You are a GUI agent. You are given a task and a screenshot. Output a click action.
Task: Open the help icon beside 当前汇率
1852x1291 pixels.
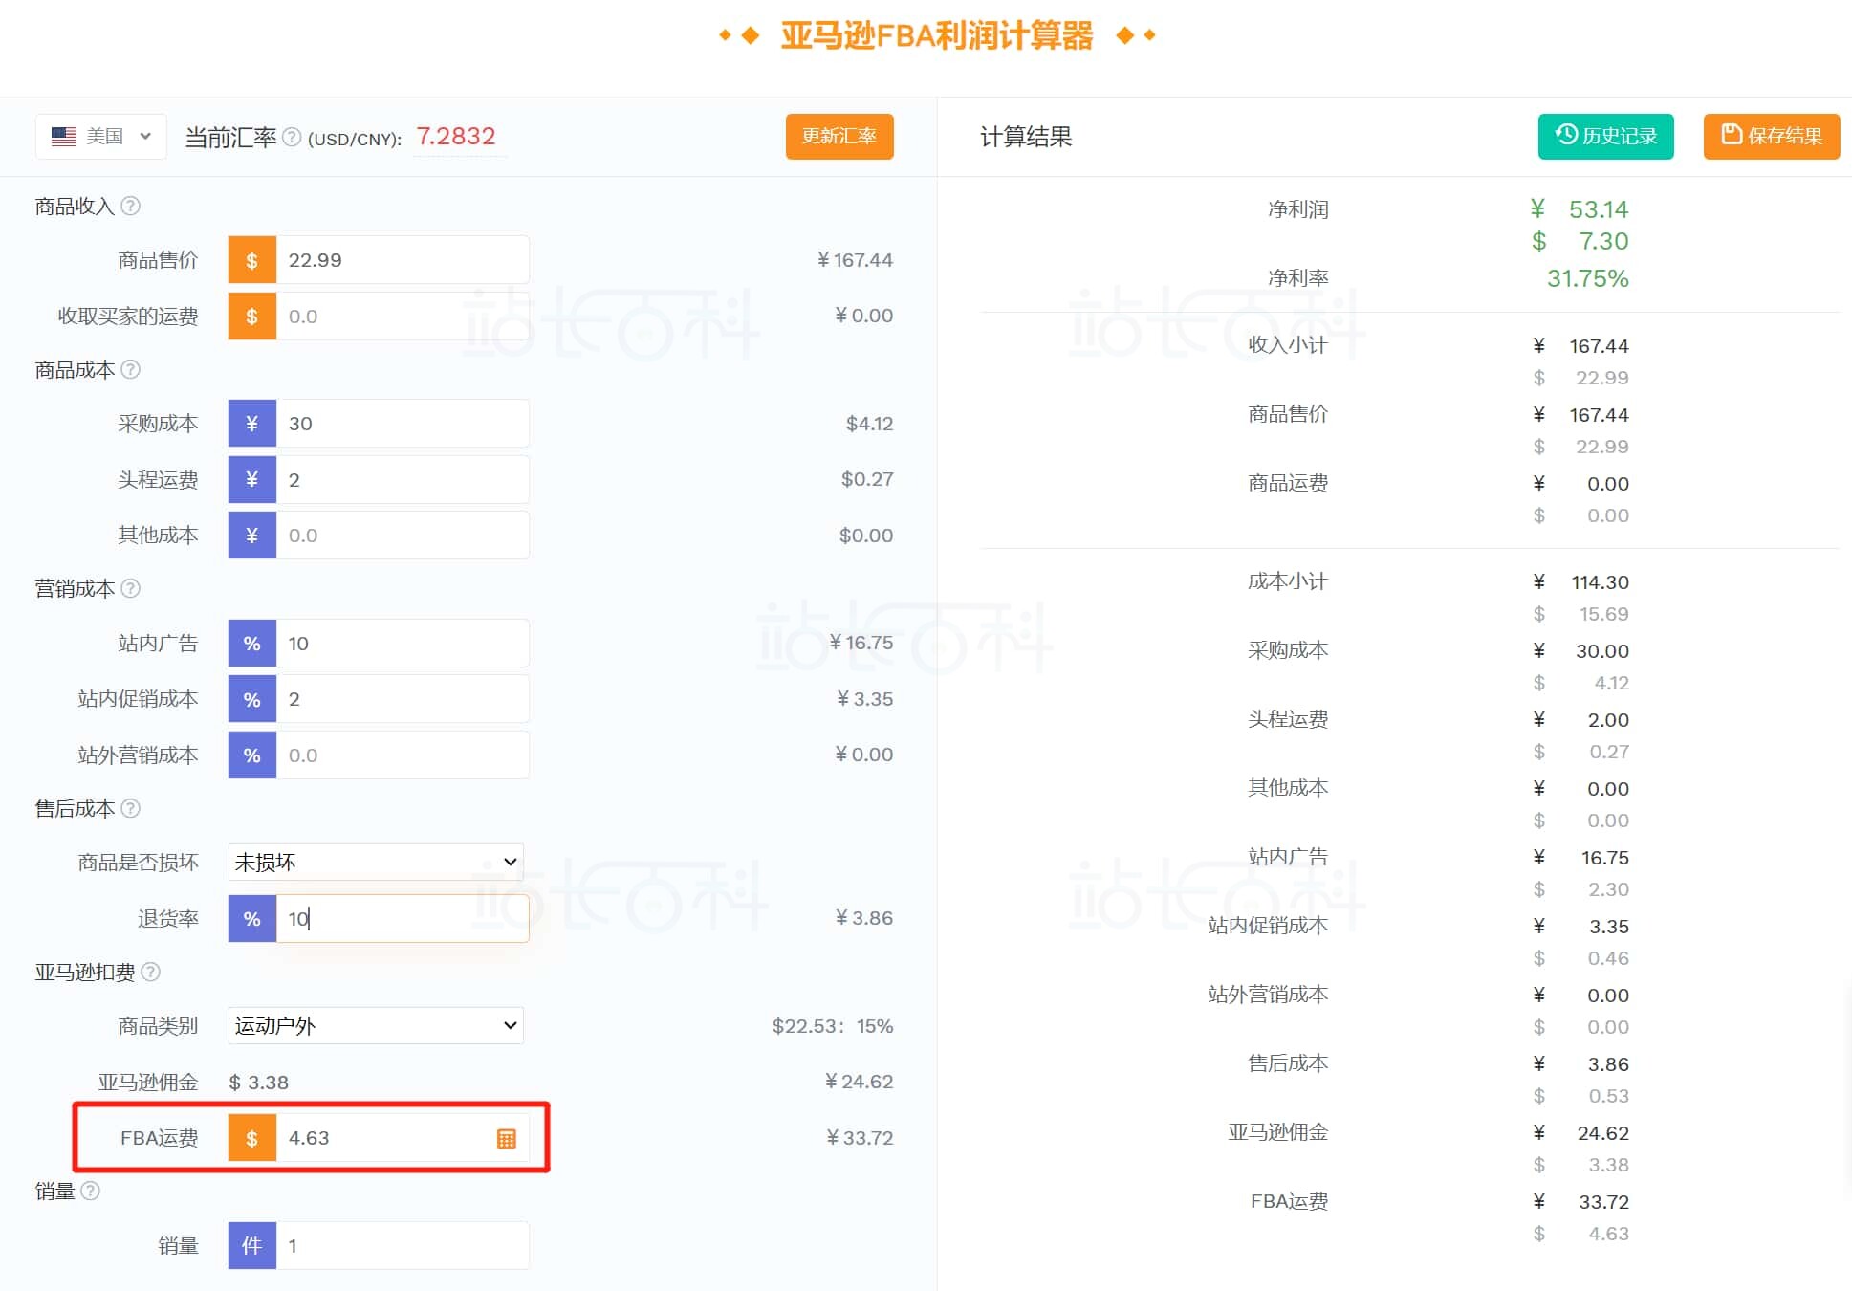(293, 136)
